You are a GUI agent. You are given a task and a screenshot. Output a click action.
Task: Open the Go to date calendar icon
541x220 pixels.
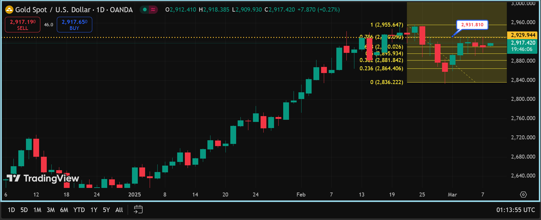(x=138, y=210)
